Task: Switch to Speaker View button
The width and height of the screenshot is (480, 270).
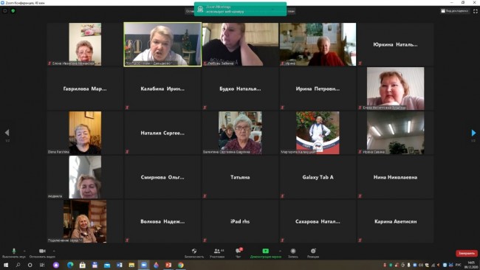Action: tap(455, 11)
